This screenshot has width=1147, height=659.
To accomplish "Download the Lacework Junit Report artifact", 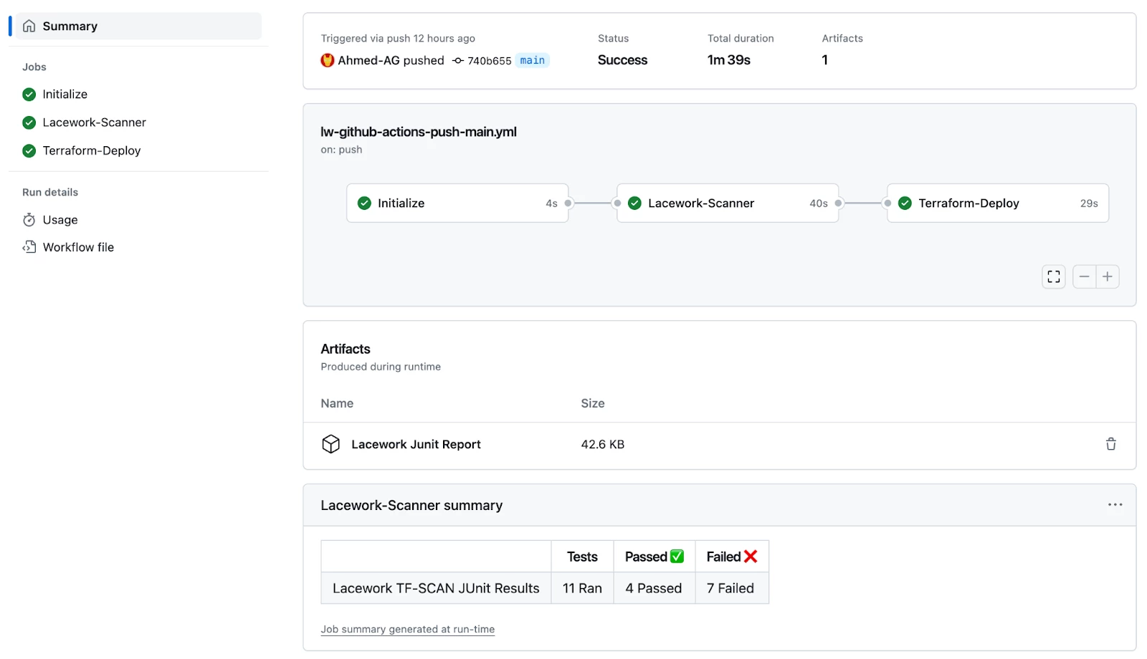I will click(416, 444).
